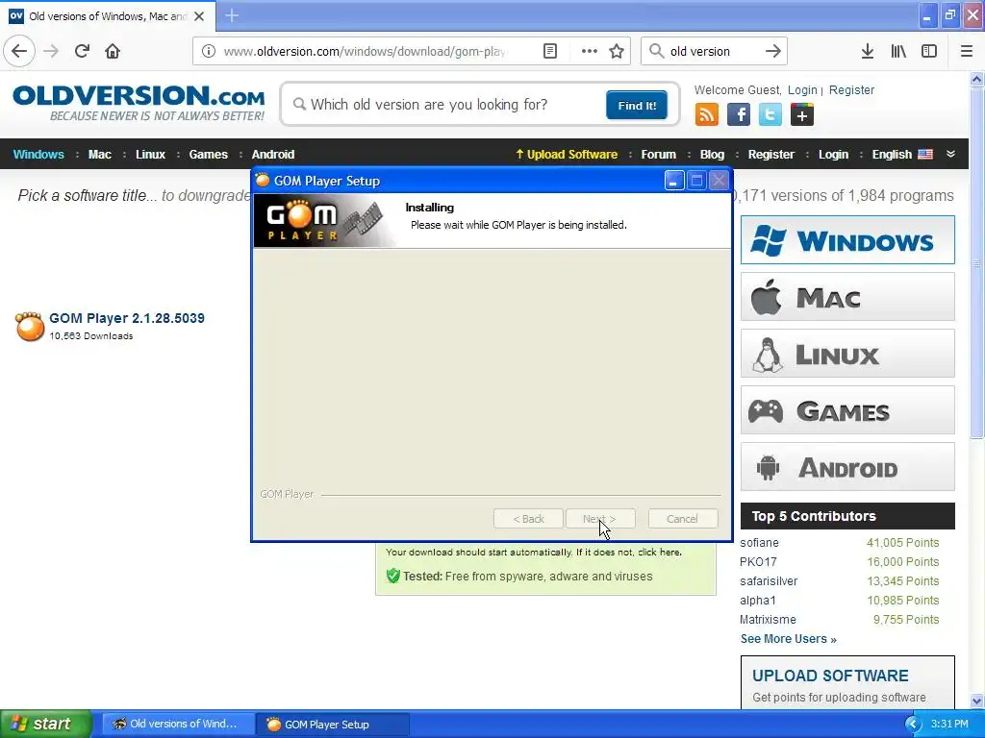Click Login in the black nav bar

(833, 155)
